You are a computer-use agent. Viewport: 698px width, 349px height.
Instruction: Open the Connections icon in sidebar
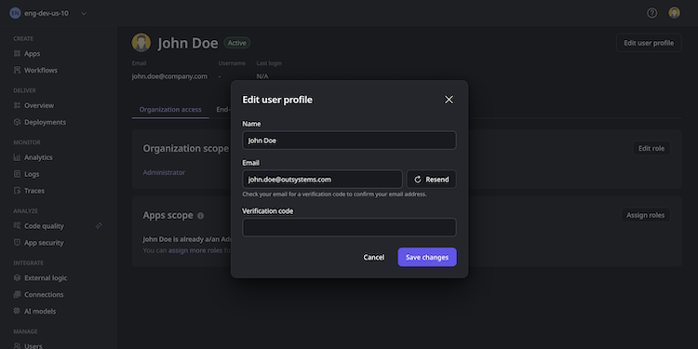point(17,294)
